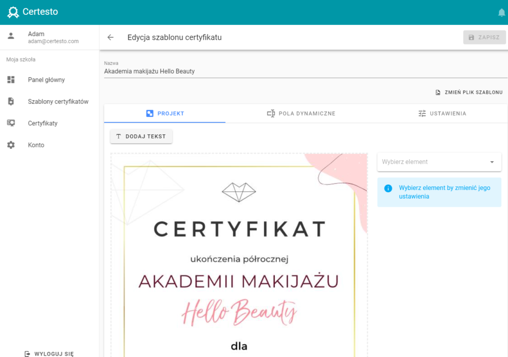
Task: Click Zmień plik szablonu button
Action: 469,92
